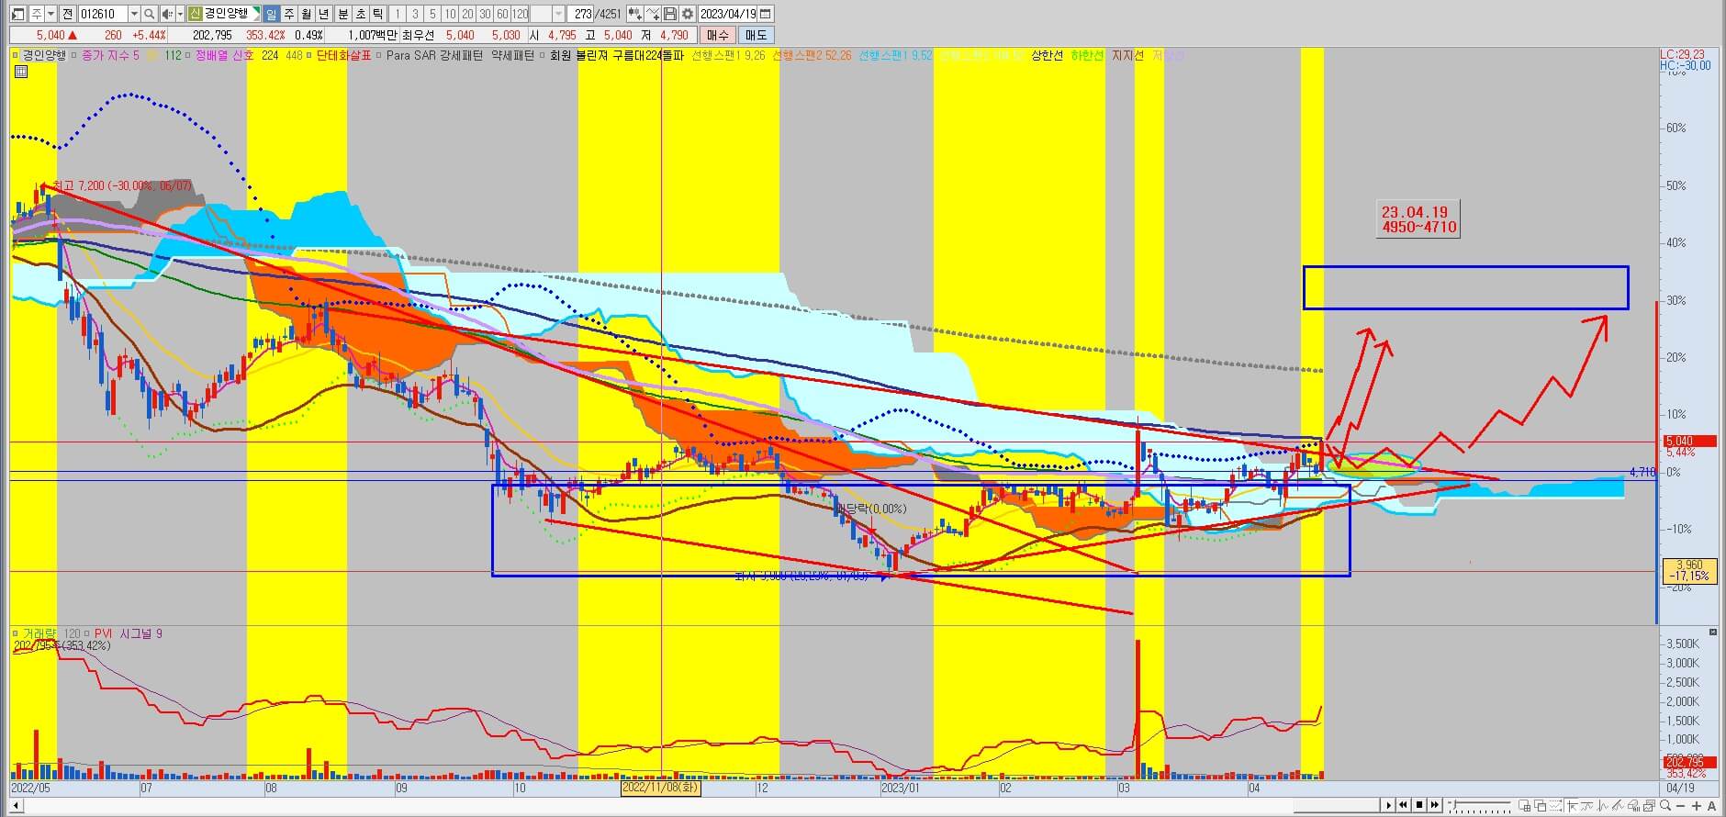Click the trend line chart icon
The image size is (1726, 817).
1587,806
